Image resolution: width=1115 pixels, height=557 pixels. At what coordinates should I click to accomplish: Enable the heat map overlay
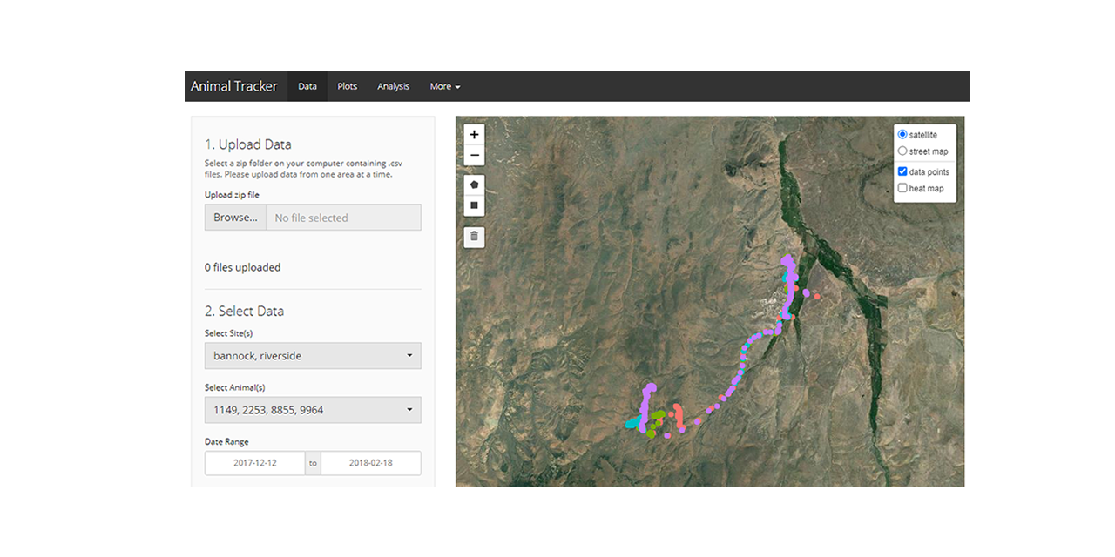coord(902,187)
